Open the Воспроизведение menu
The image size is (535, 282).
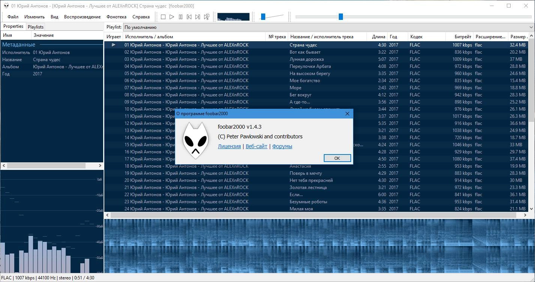[x=82, y=17]
